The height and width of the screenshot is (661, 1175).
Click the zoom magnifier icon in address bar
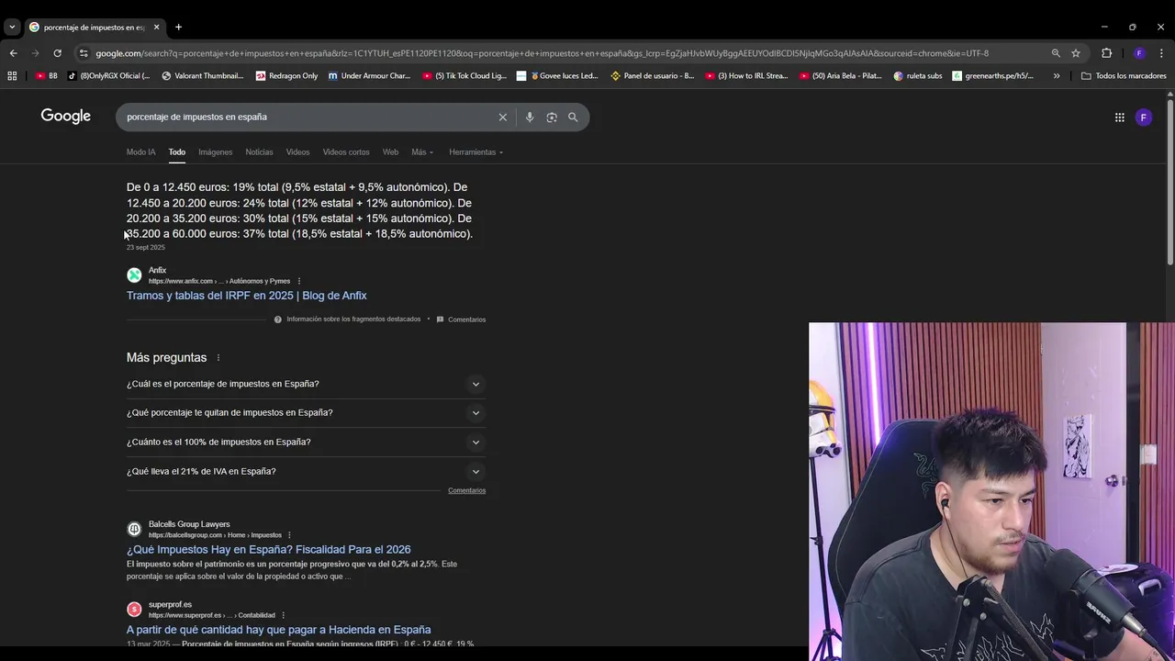(1056, 53)
